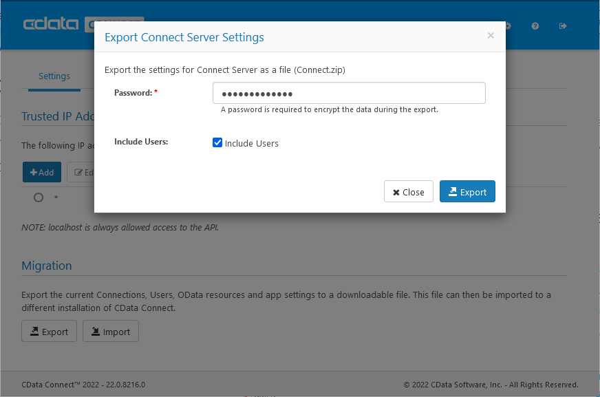Click the plus icon on the Add button

pos(32,172)
